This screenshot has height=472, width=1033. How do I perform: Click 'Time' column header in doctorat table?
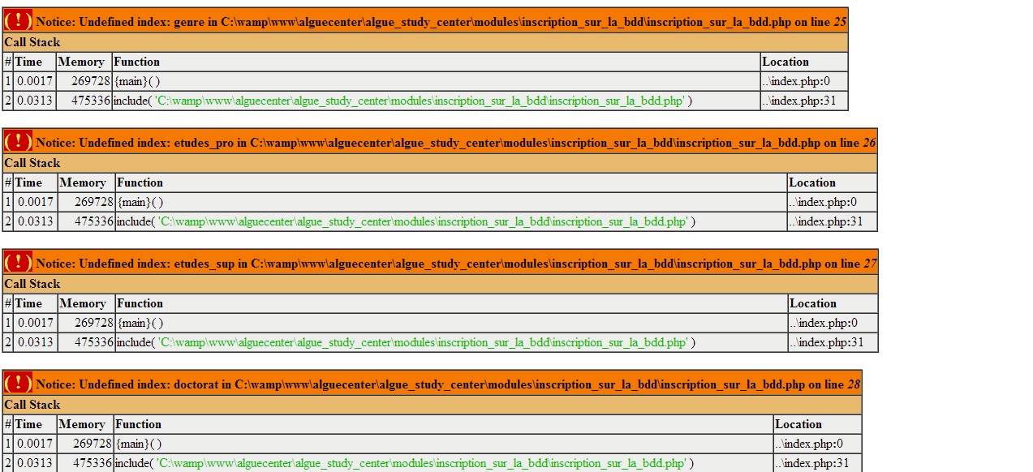click(x=28, y=424)
